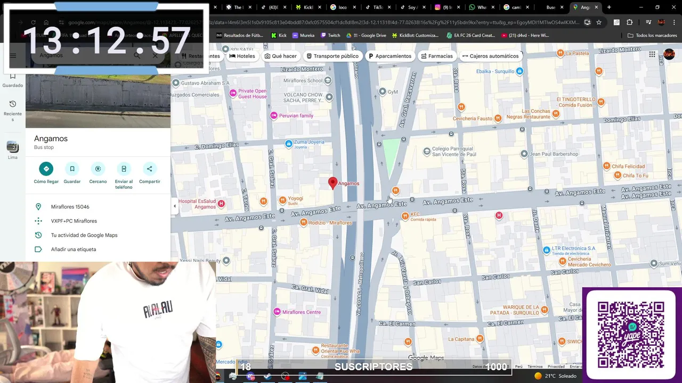Select the Cevichería Fausto marker
Viewport: 682px width, 383px height.
pos(498,118)
